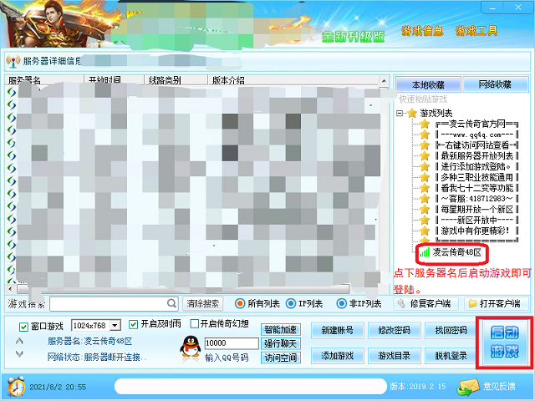Click the search magnifier icon

click(171, 303)
